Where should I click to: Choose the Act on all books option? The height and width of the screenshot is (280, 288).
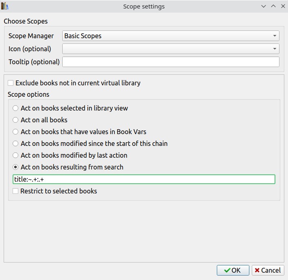pyautogui.click(x=15, y=120)
